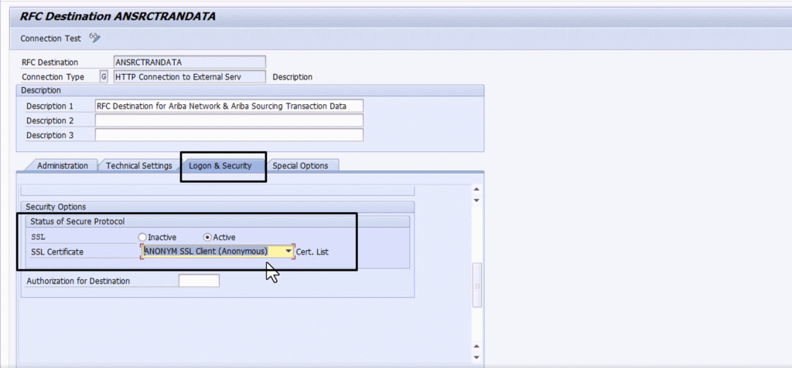
Task: Click the Status of Secure Protocol label
Action: [77, 221]
